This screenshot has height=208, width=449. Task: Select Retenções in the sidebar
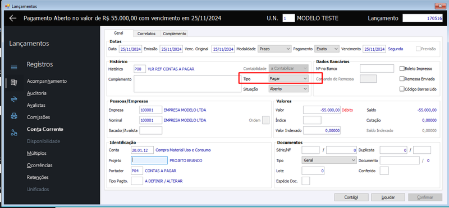[x=38, y=177]
